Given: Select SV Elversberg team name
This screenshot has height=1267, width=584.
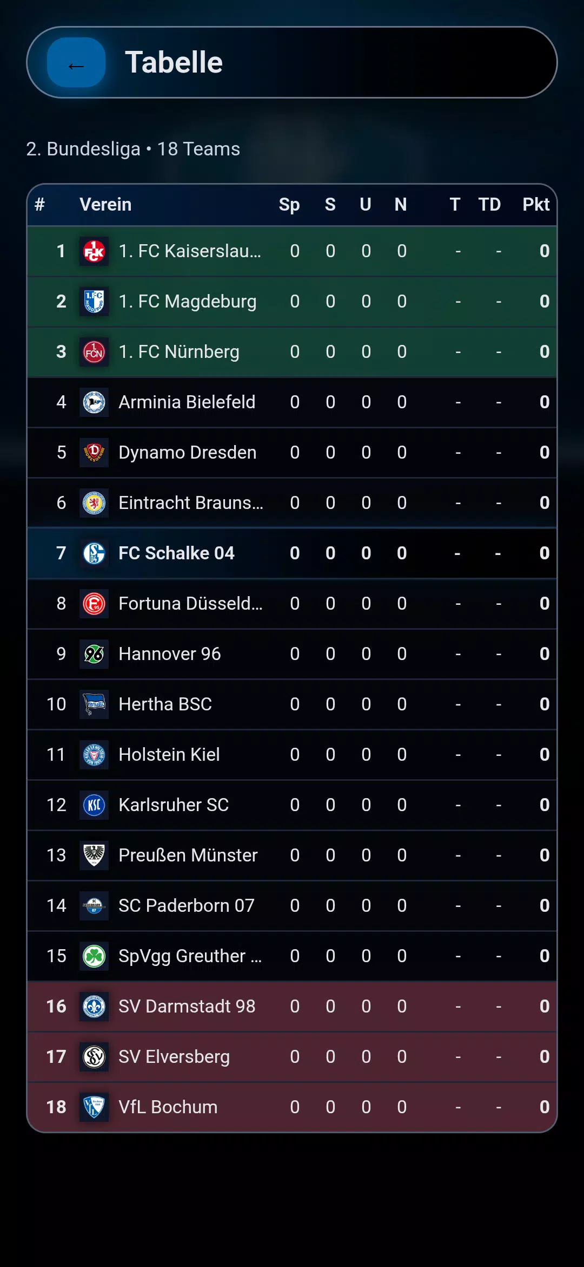Looking at the screenshot, I should [x=174, y=1057].
